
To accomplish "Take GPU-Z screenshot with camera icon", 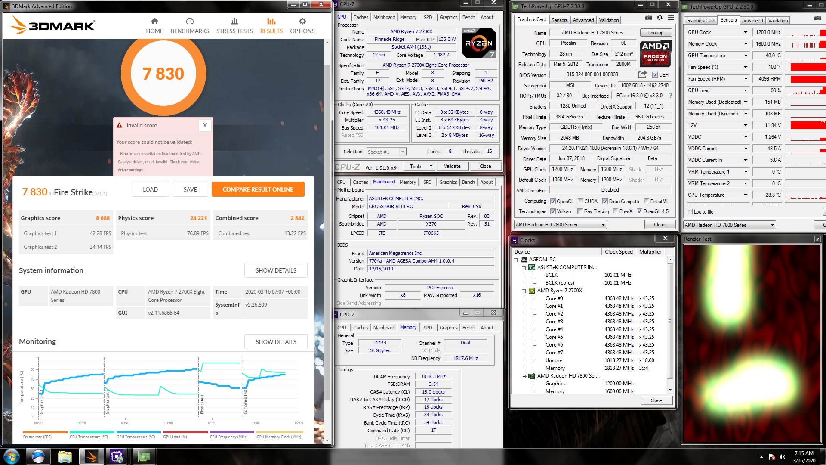I will pyautogui.click(x=648, y=18).
